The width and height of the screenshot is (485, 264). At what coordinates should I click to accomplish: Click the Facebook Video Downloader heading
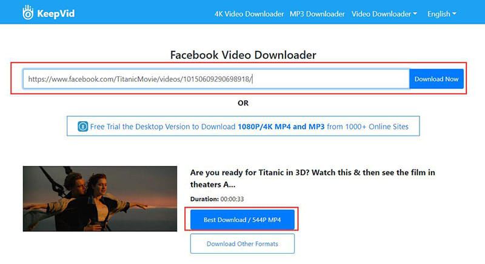pyautogui.click(x=243, y=55)
